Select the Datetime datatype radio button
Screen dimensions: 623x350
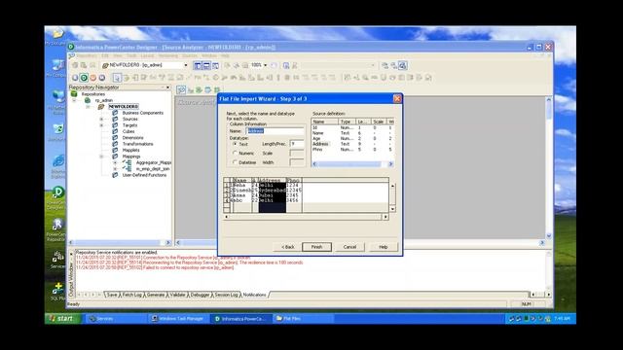point(235,162)
